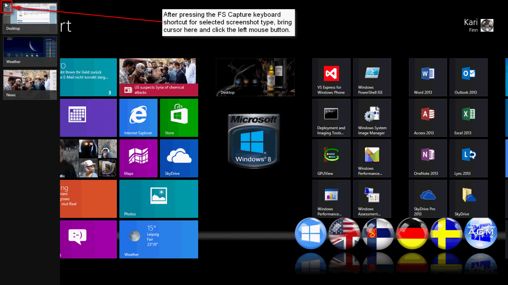
Task: Open the Photos tile
Action: pyautogui.click(x=158, y=199)
